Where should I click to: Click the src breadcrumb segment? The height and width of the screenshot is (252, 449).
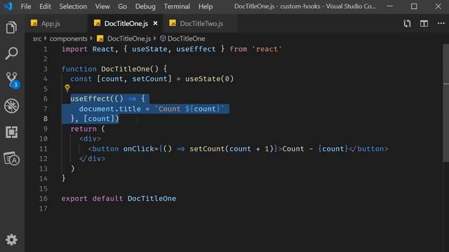37,38
